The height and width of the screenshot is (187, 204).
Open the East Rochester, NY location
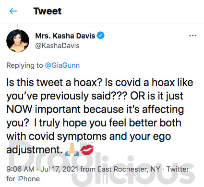129,169
